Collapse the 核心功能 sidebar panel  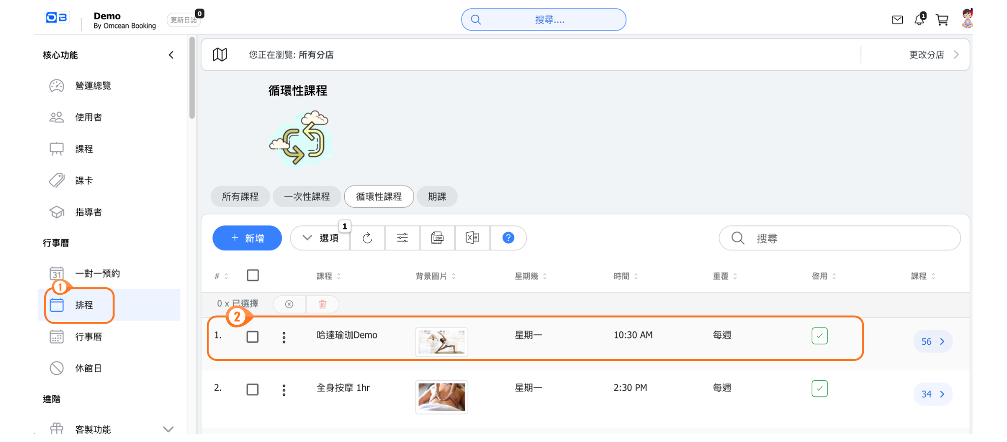(x=171, y=55)
